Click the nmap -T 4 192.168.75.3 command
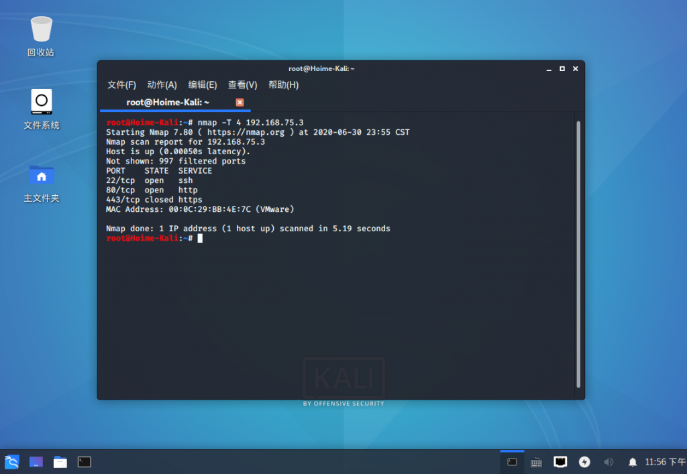Viewport: 687px width, 474px height. tap(250, 123)
